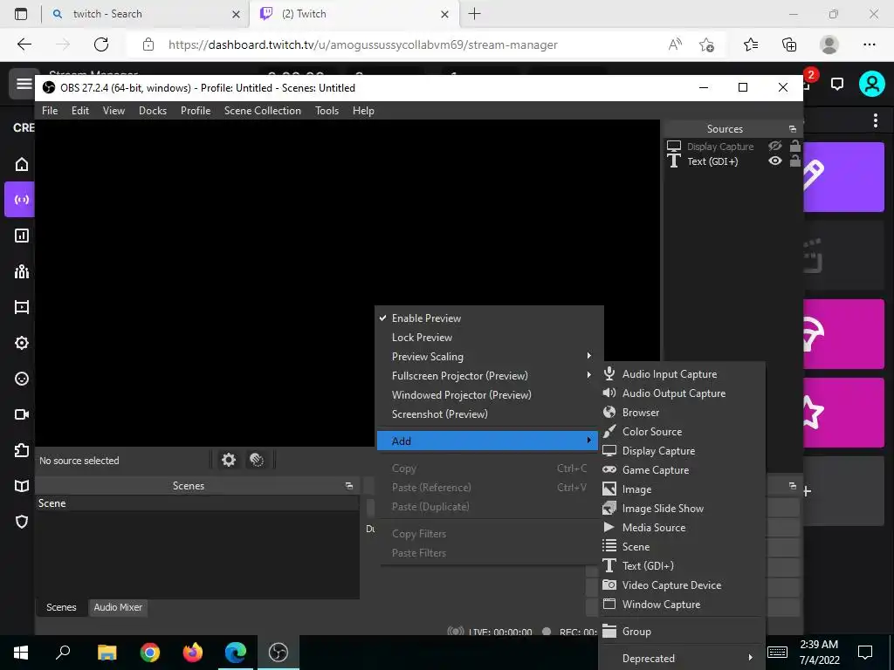894x670 pixels.
Task: Open Twitch safety shield icon in sidebar
Action: 22,522
